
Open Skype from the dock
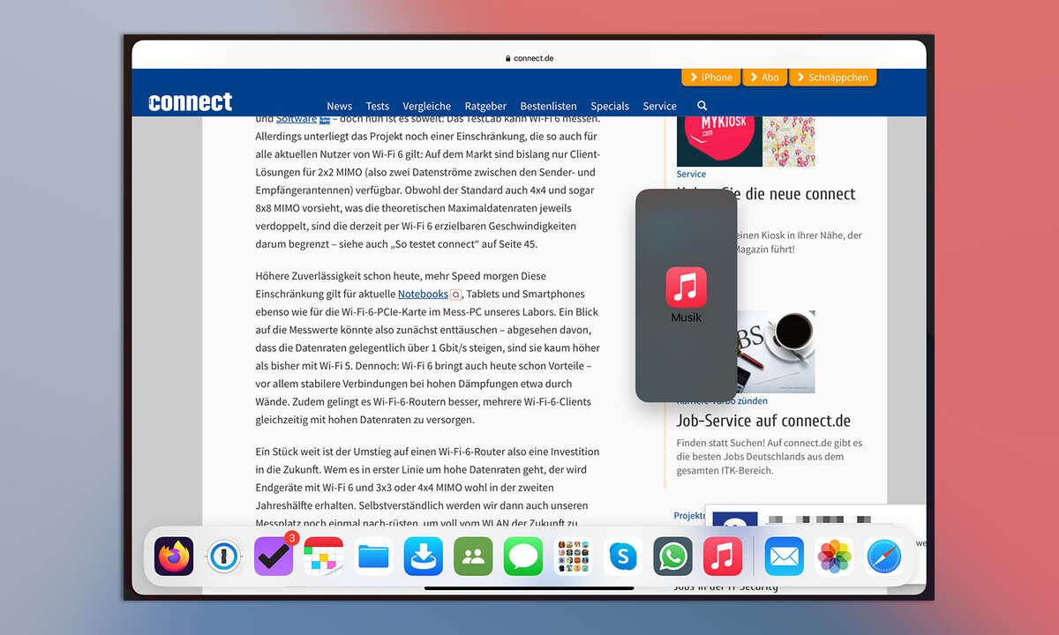[x=623, y=557]
